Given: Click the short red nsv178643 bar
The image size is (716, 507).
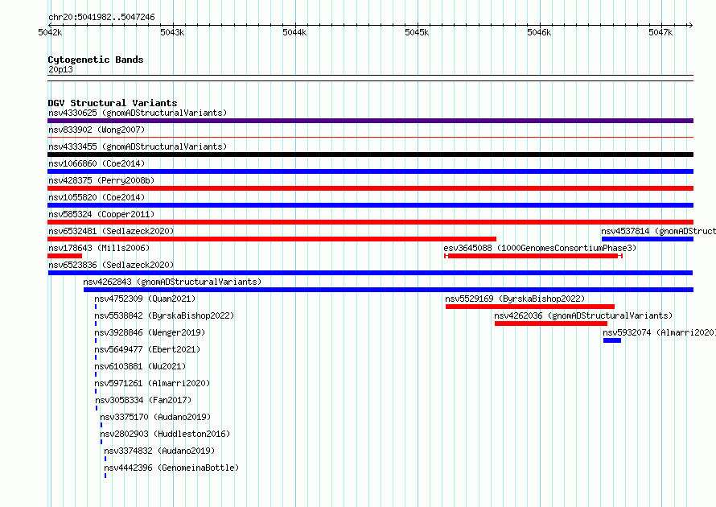Looking at the screenshot, I should [x=65, y=256].
